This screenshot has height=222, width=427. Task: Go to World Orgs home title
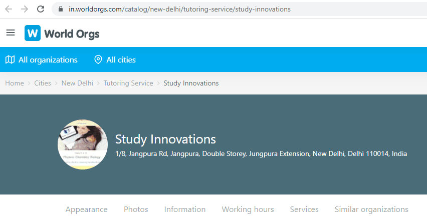coord(72,34)
